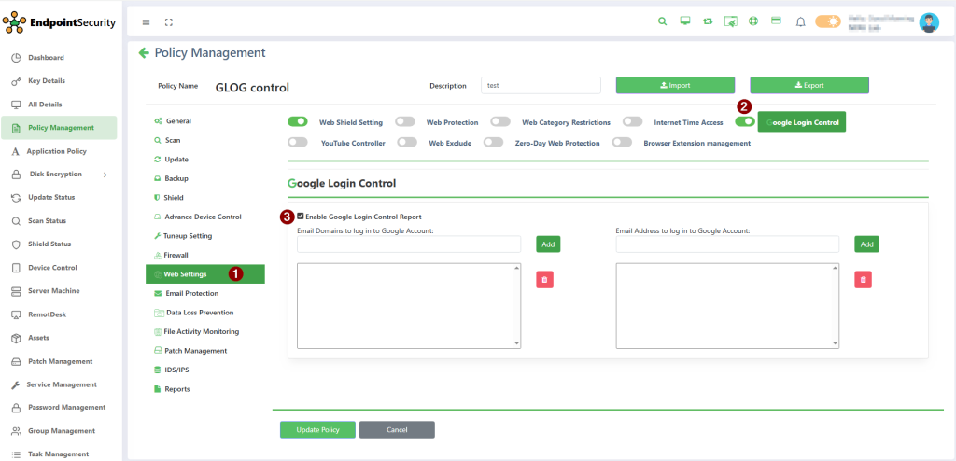This screenshot has height=461, width=956.
Task: Click the fullscreen expand icon
Action: (x=169, y=21)
